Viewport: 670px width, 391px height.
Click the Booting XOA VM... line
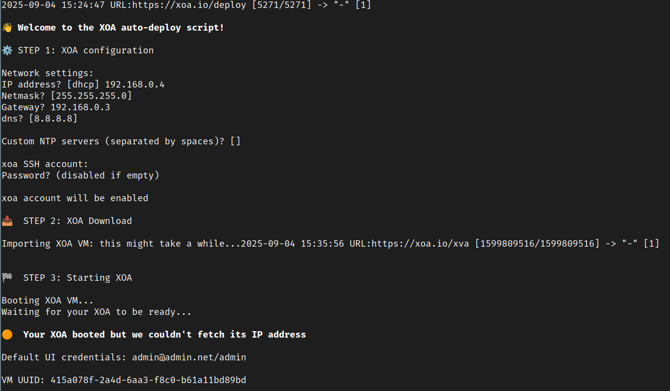[47, 301]
